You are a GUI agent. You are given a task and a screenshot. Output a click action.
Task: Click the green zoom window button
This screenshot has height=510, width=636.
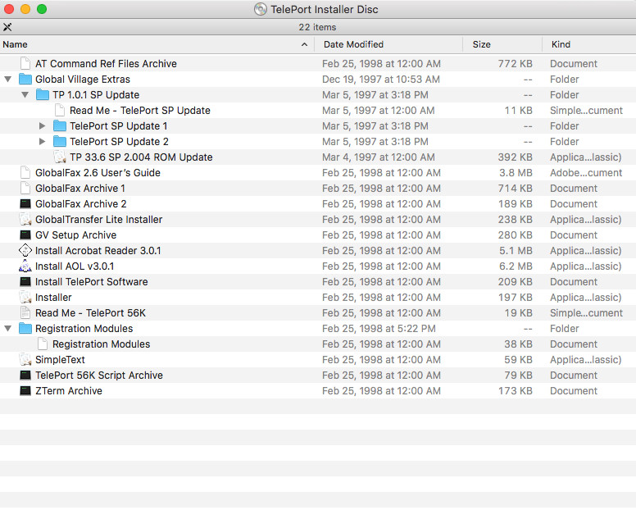(x=42, y=9)
